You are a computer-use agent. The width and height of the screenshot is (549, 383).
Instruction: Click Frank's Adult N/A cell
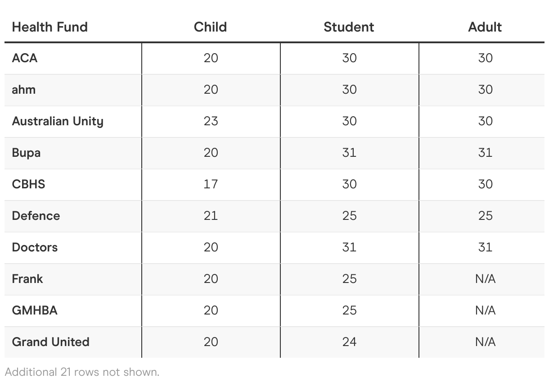pos(485,279)
